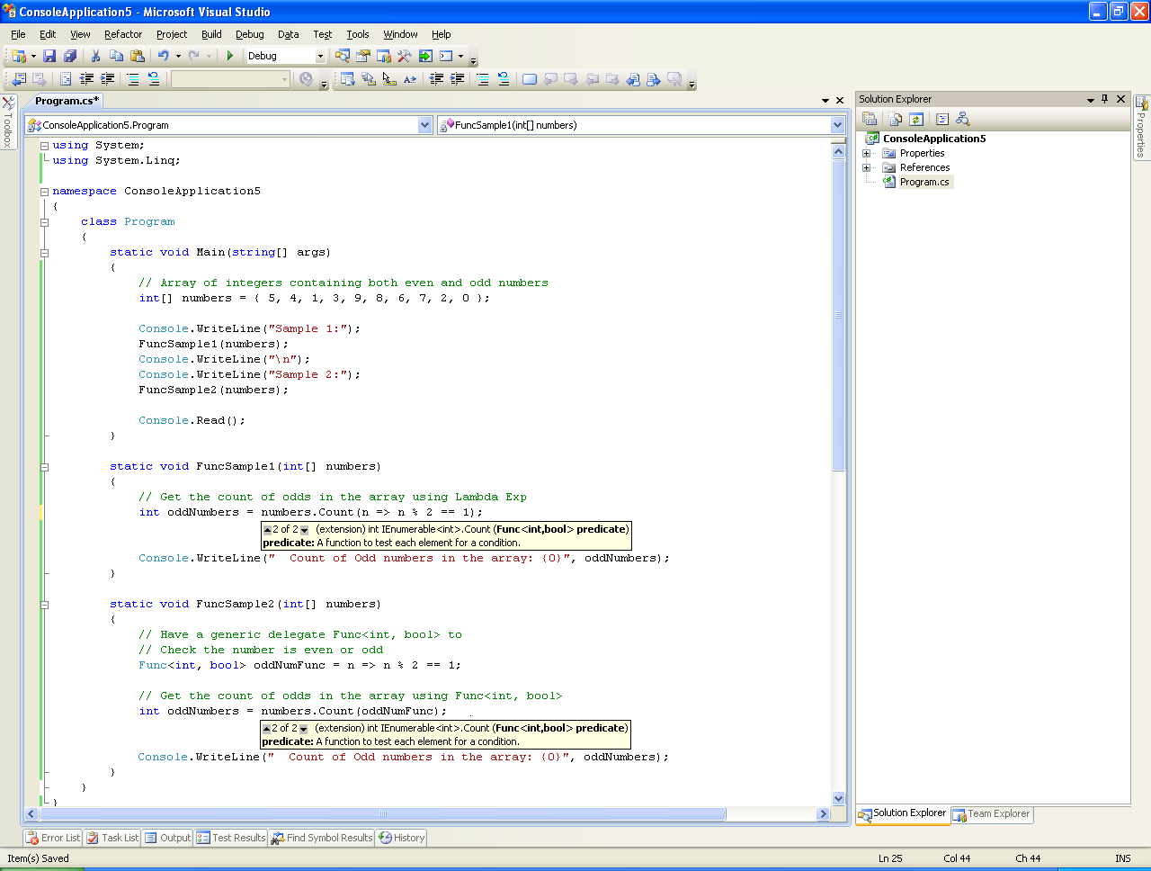Cut selection using the scissors icon
1151x871 pixels.
[95, 56]
